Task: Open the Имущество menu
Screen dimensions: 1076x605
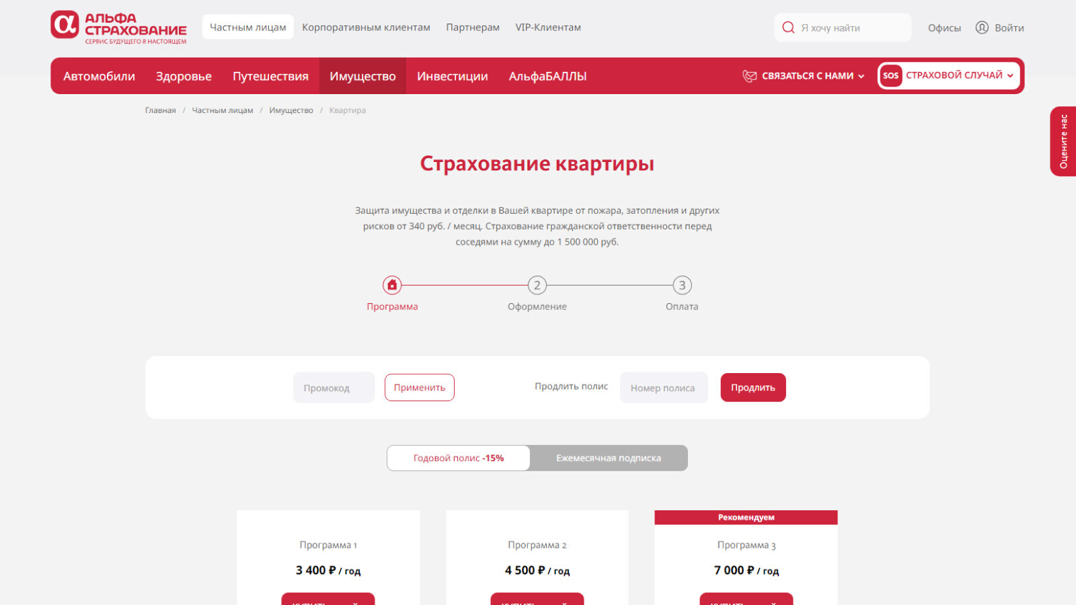Action: pyautogui.click(x=362, y=76)
